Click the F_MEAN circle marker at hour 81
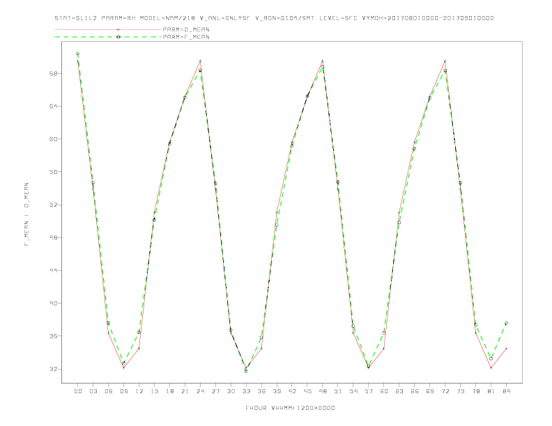552x426 pixels. click(x=491, y=358)
